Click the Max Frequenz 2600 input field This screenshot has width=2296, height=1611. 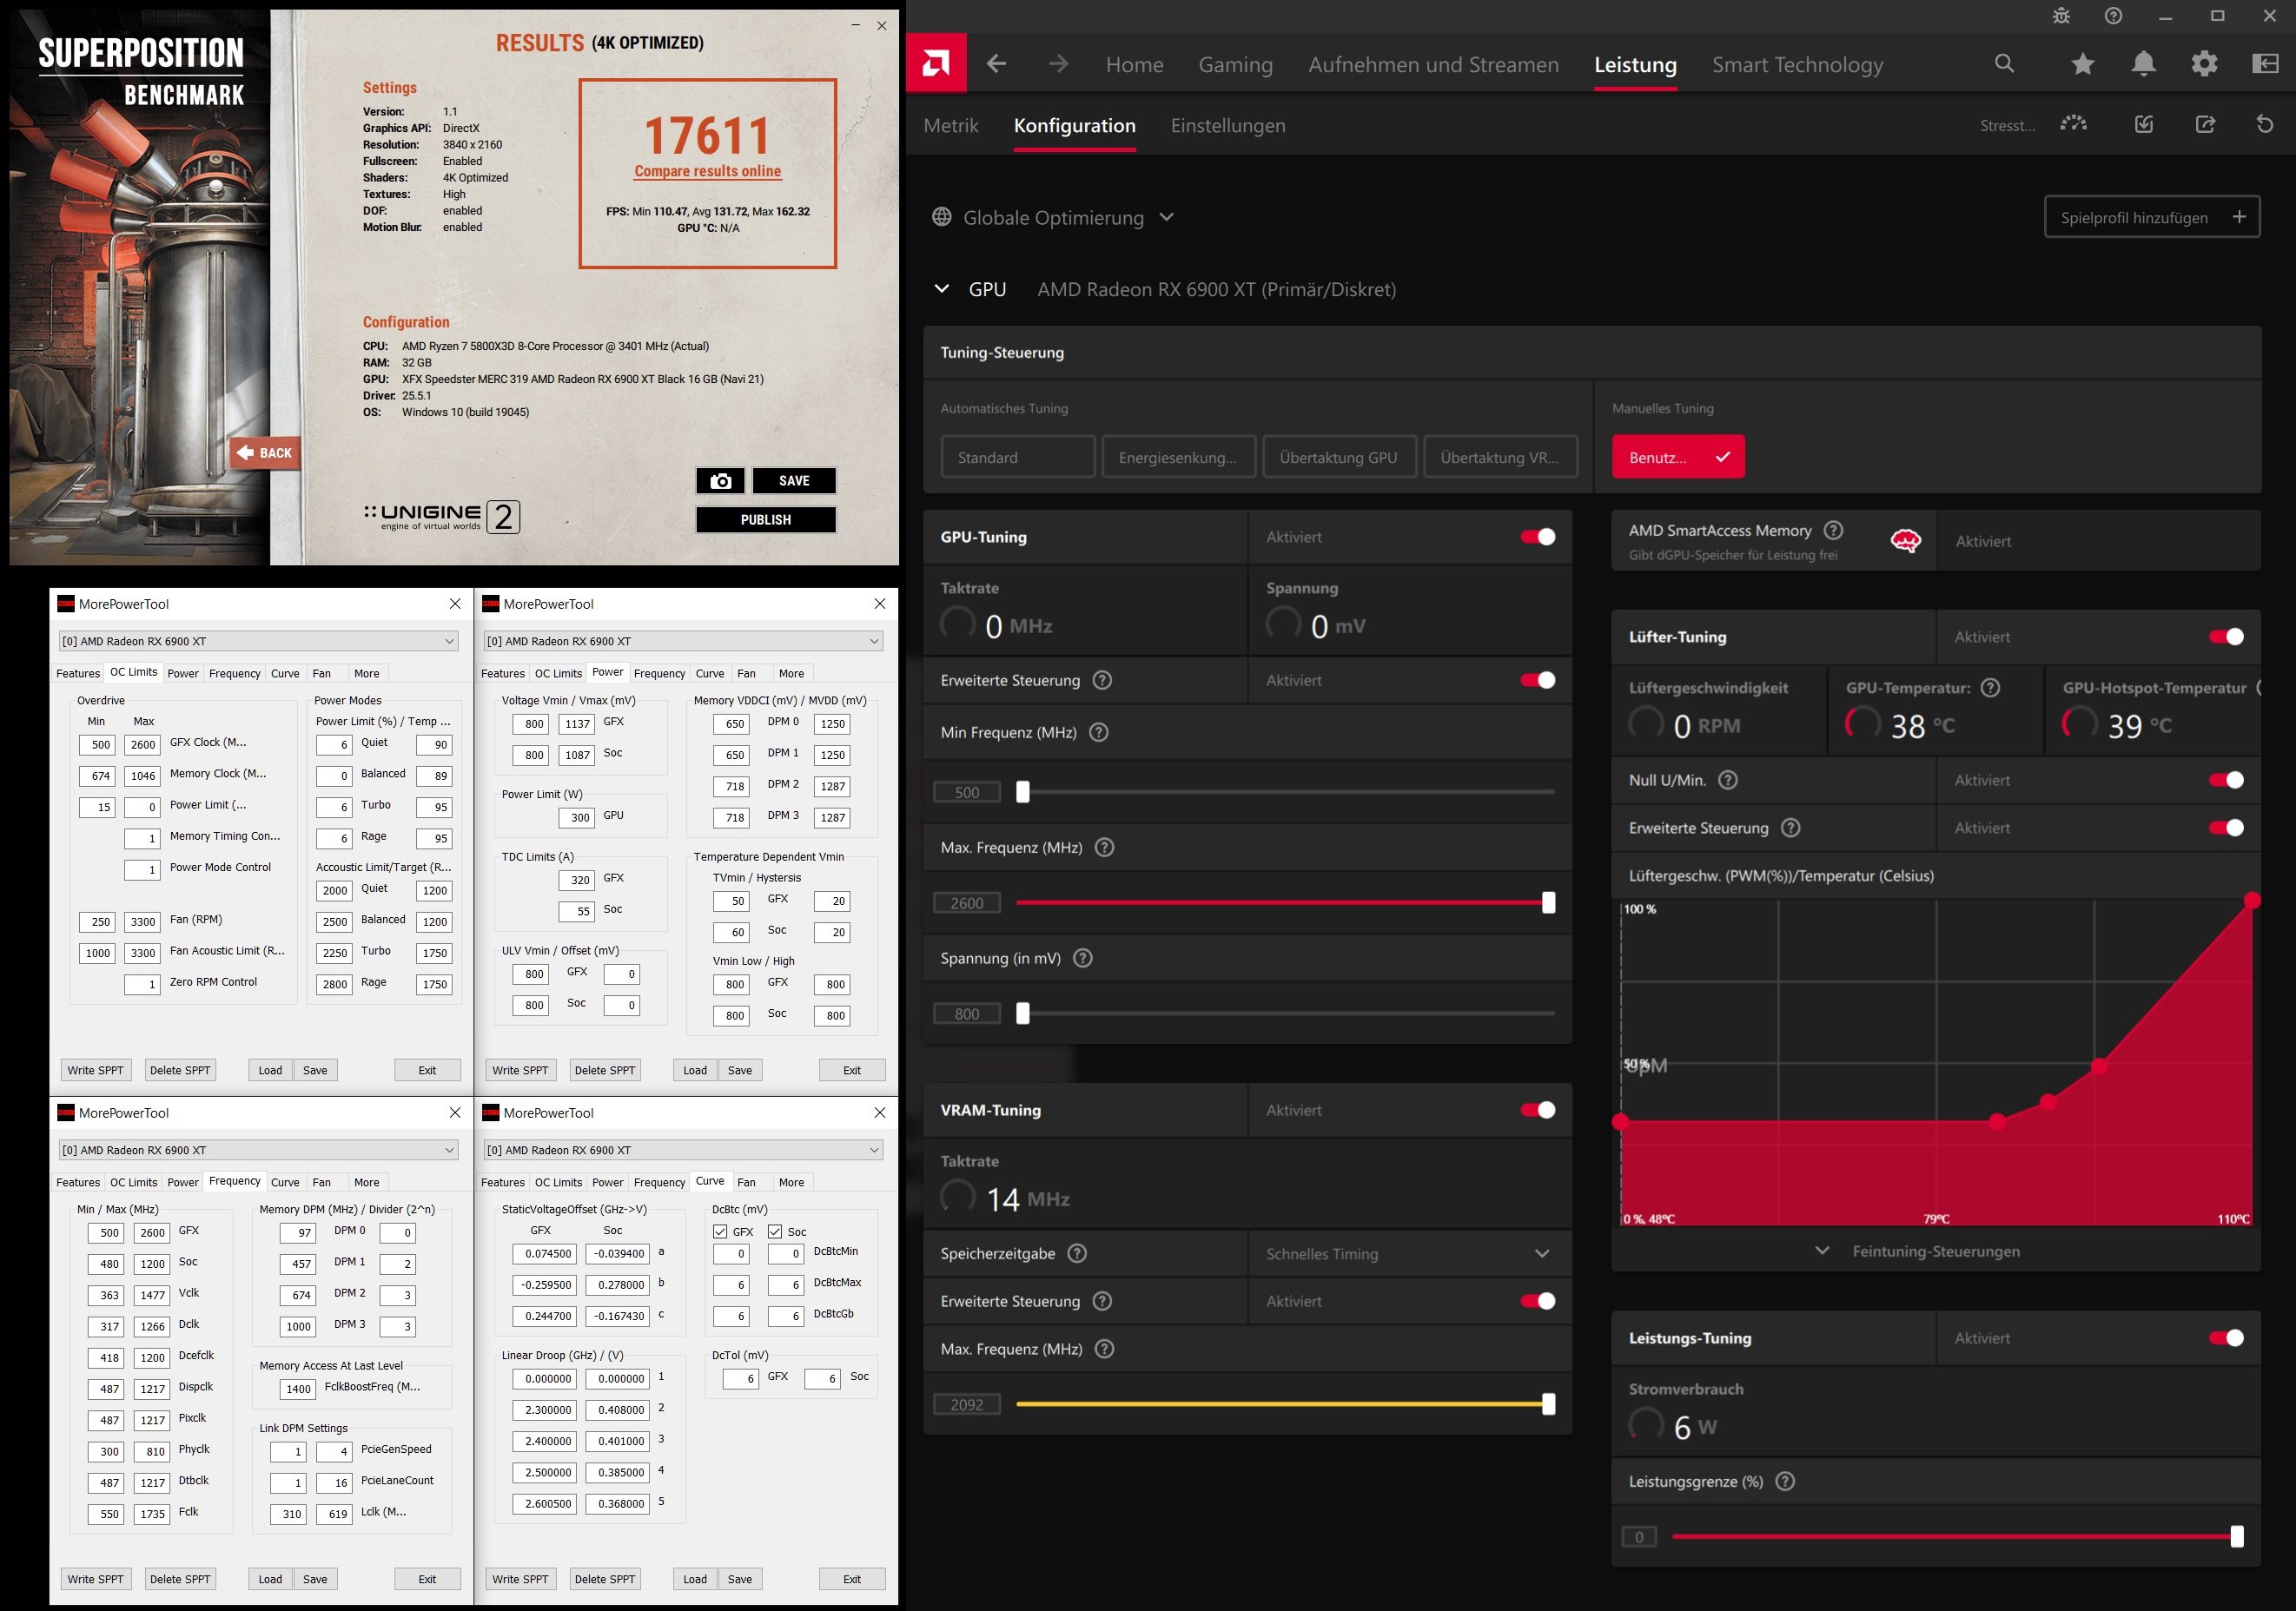click(x=966, y=903)
